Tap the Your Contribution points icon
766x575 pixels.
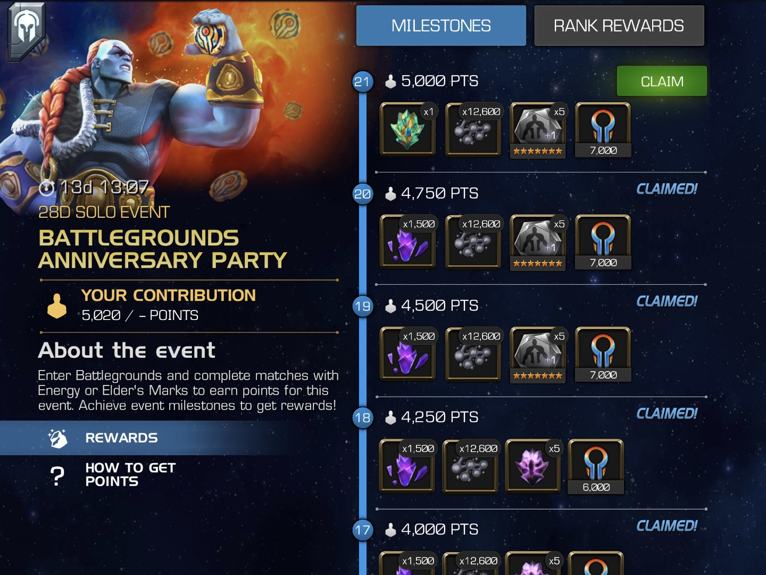click(x=57, y=306)
